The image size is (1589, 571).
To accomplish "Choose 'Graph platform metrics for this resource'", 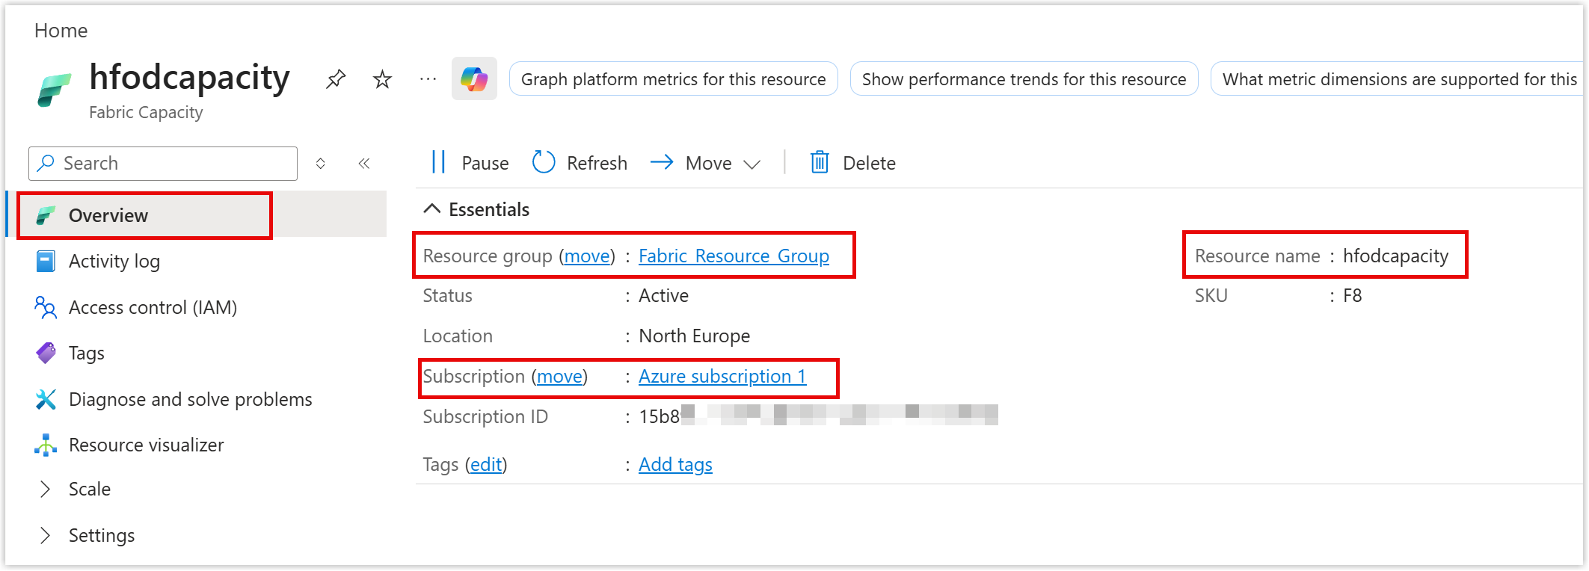I will coord(673,78).
